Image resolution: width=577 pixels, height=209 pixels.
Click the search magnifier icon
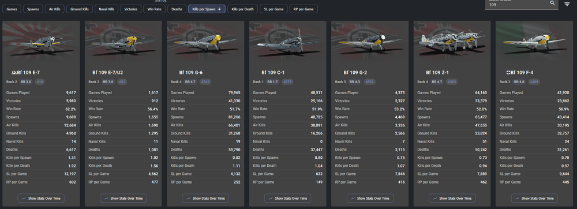(552, 3)
